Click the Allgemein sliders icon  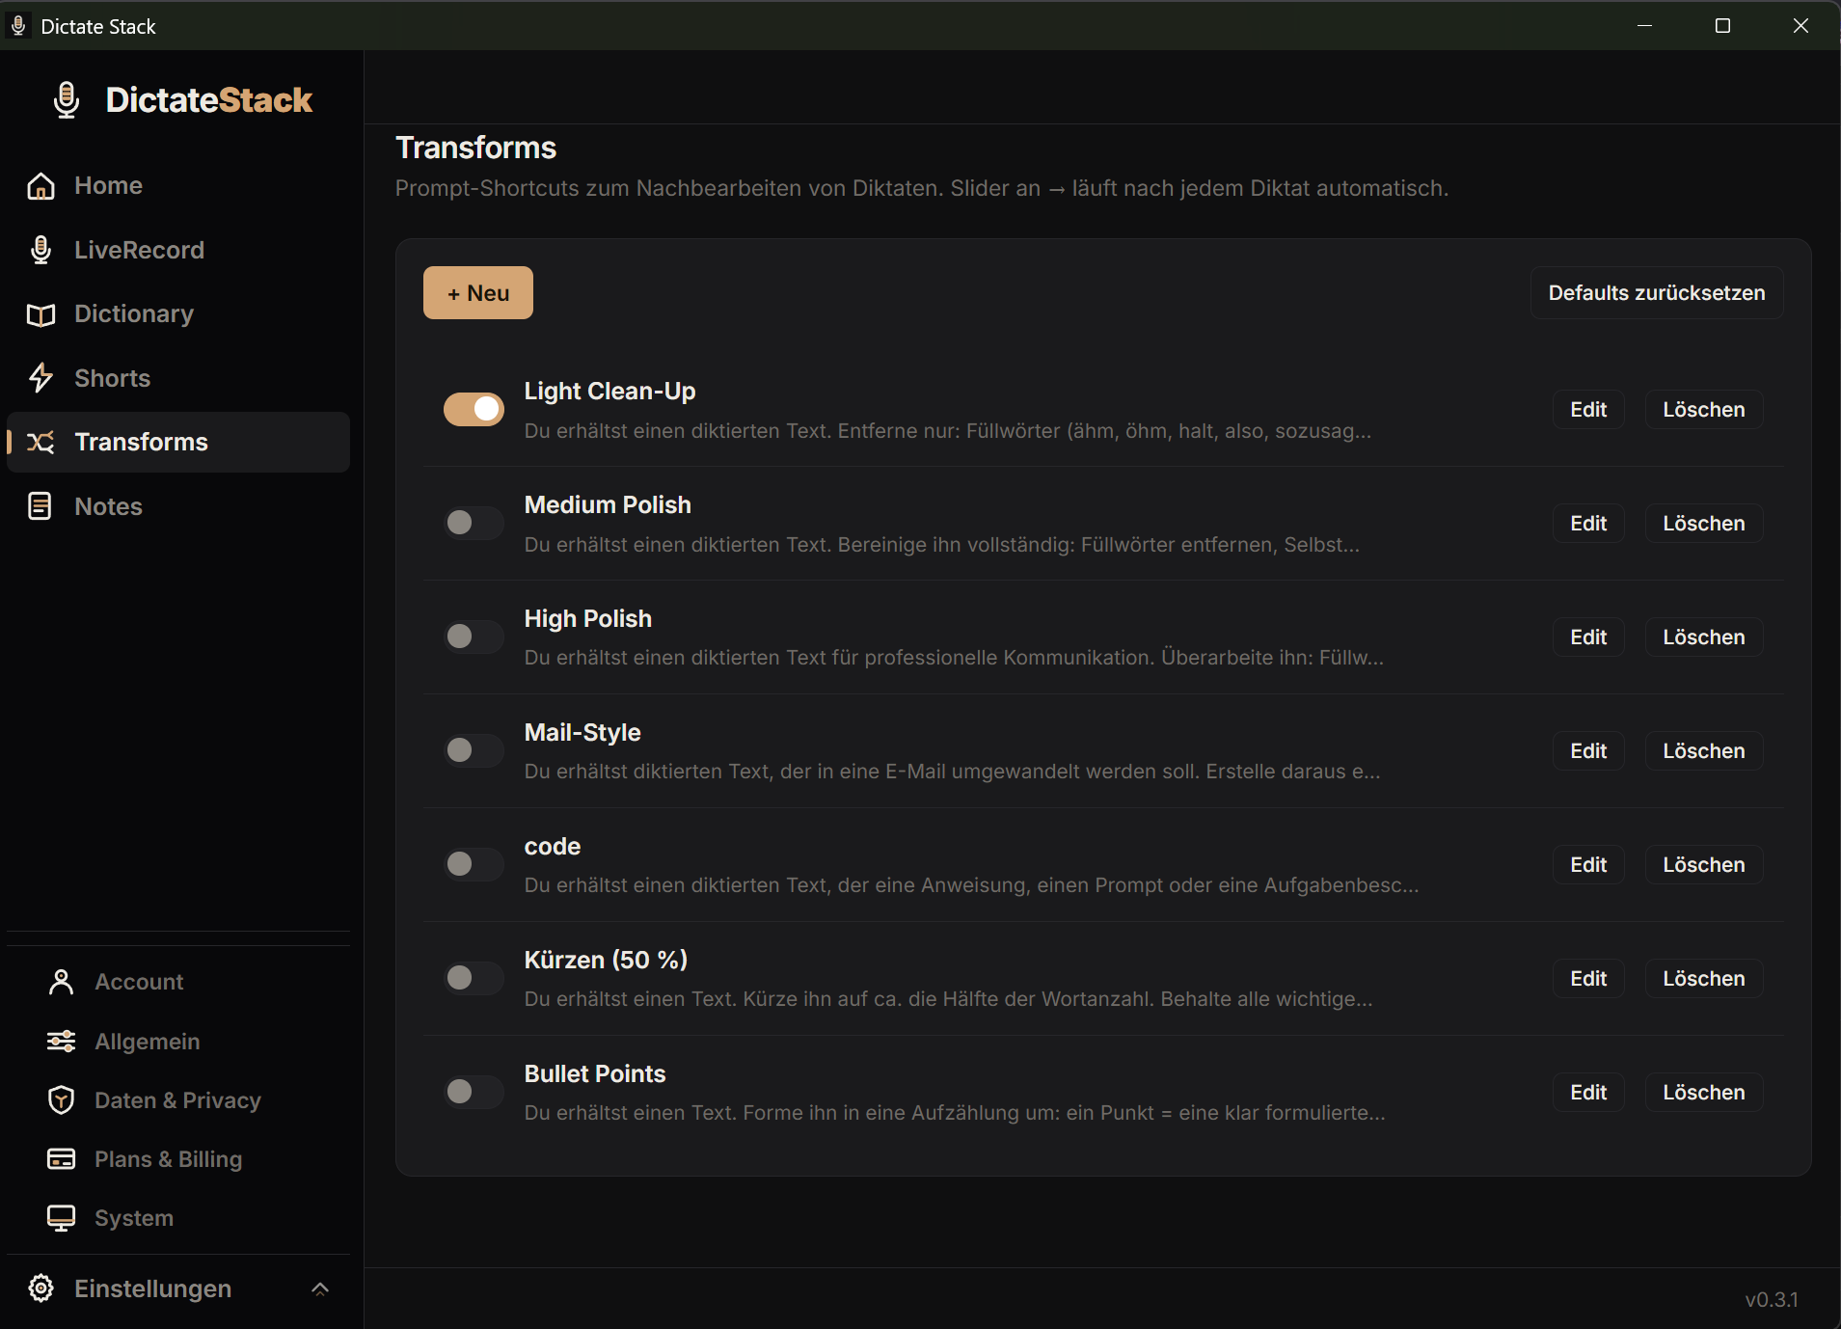[x=61, y=1042]
